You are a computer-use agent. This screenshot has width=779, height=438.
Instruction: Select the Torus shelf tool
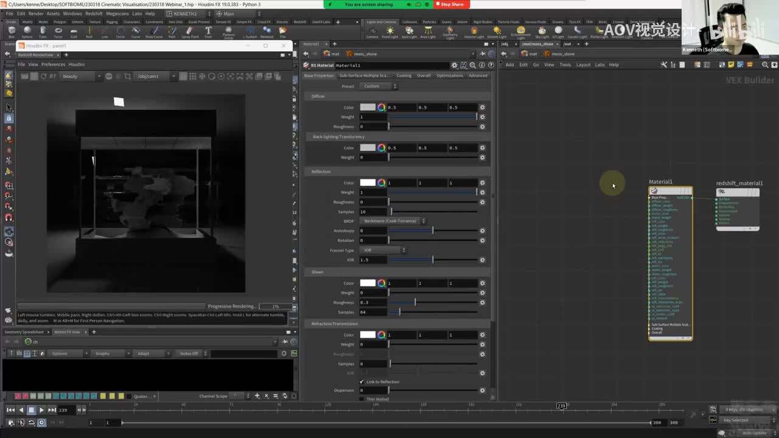[x=58, y=32]
